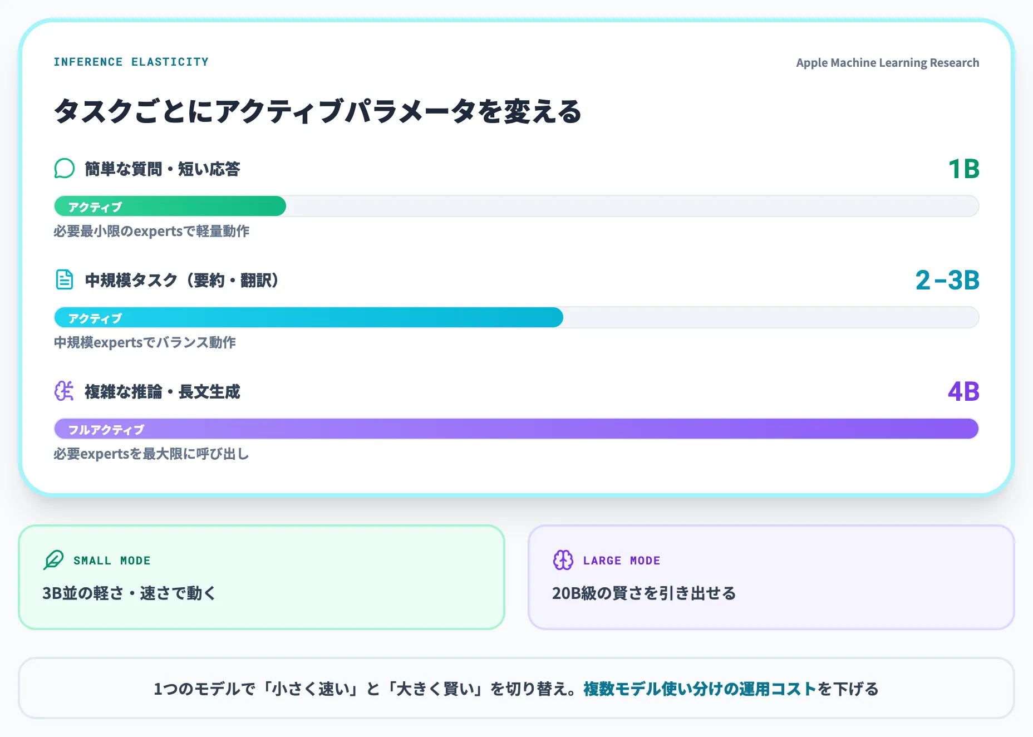Click the 1つのモデルで summary sentence start
This screenshot has height=737, width=1033.
(205, 689)
